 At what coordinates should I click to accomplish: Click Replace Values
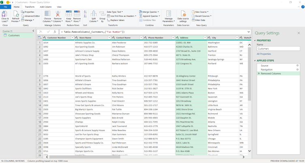click(x=116, y=20)
